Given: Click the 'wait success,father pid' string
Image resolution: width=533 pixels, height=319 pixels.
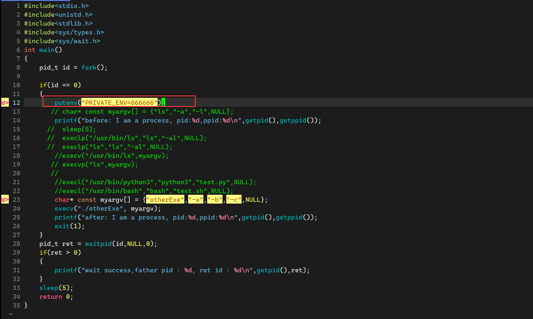Looking at the screenshot, I should click(x=167, y=270).
